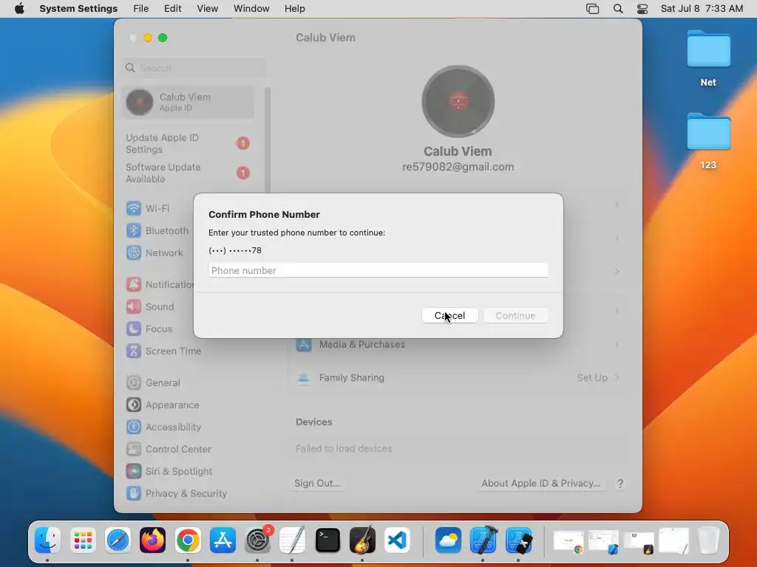Open Spotlight search in menu bar
The width and height of the screenshot is (757, 567).
[x=617, y=9]
